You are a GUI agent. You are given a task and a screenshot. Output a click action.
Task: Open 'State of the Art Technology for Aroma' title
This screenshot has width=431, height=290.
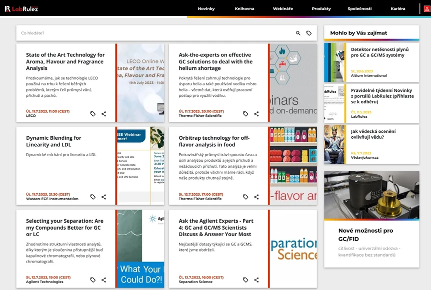click(65, 61)
